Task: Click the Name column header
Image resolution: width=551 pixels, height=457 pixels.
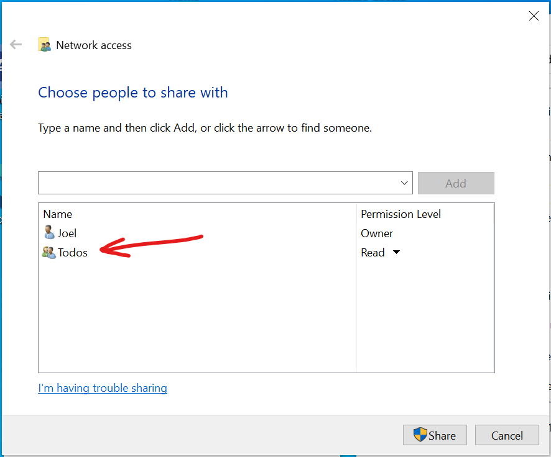Action: (57, 214)
